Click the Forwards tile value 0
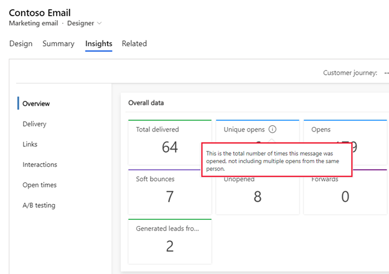 (345, 197)
